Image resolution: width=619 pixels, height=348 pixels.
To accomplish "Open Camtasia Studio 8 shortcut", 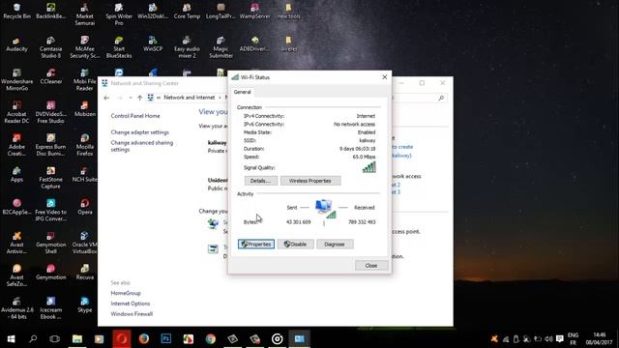I will (x=50, y=47).
